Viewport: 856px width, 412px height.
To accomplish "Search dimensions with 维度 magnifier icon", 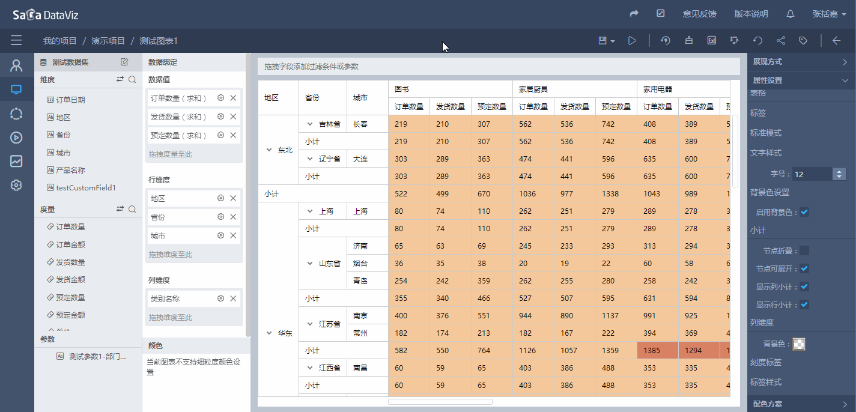I will point(132,79).
